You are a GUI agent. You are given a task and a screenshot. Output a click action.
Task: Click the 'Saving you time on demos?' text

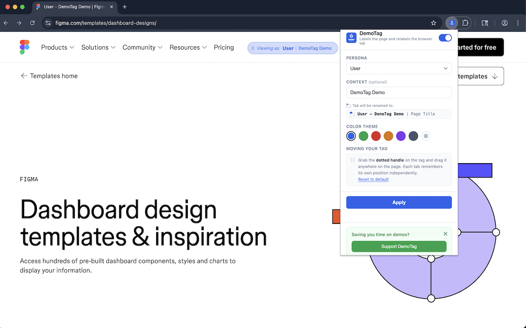pos(381,235)
